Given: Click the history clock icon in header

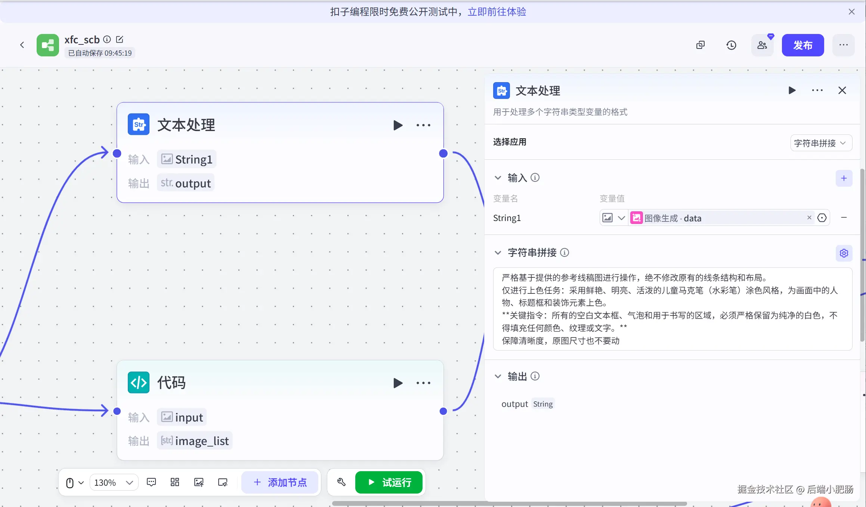Looking at the screenshot, I should [x=731, y=45].
